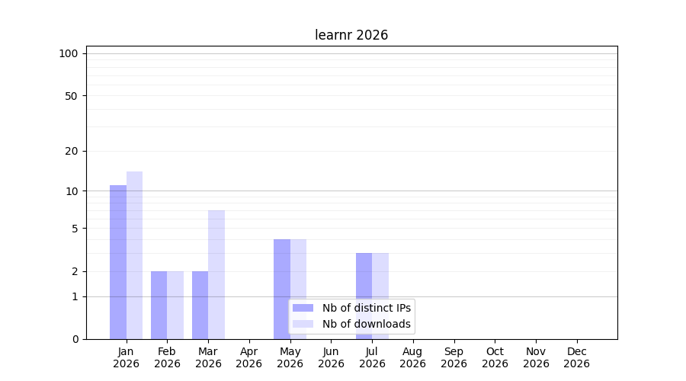Select the Jan 2026 distinct IPs bar

click(x=118, y=262)
